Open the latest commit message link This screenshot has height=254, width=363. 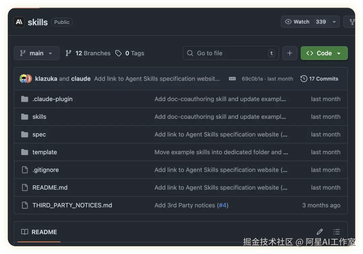157,79
